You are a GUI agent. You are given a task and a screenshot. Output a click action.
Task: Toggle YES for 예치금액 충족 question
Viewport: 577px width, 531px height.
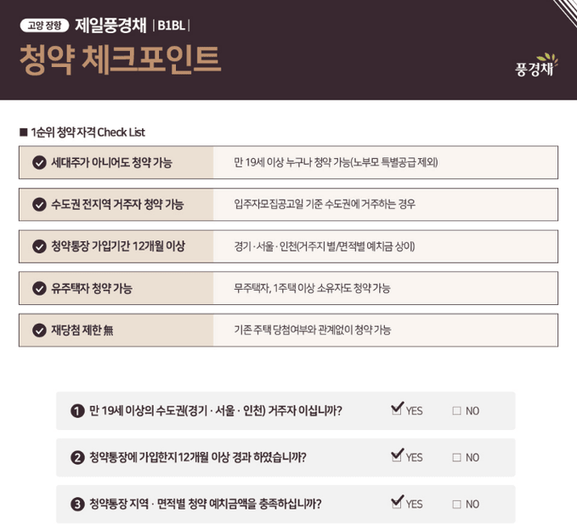point(397,503)
